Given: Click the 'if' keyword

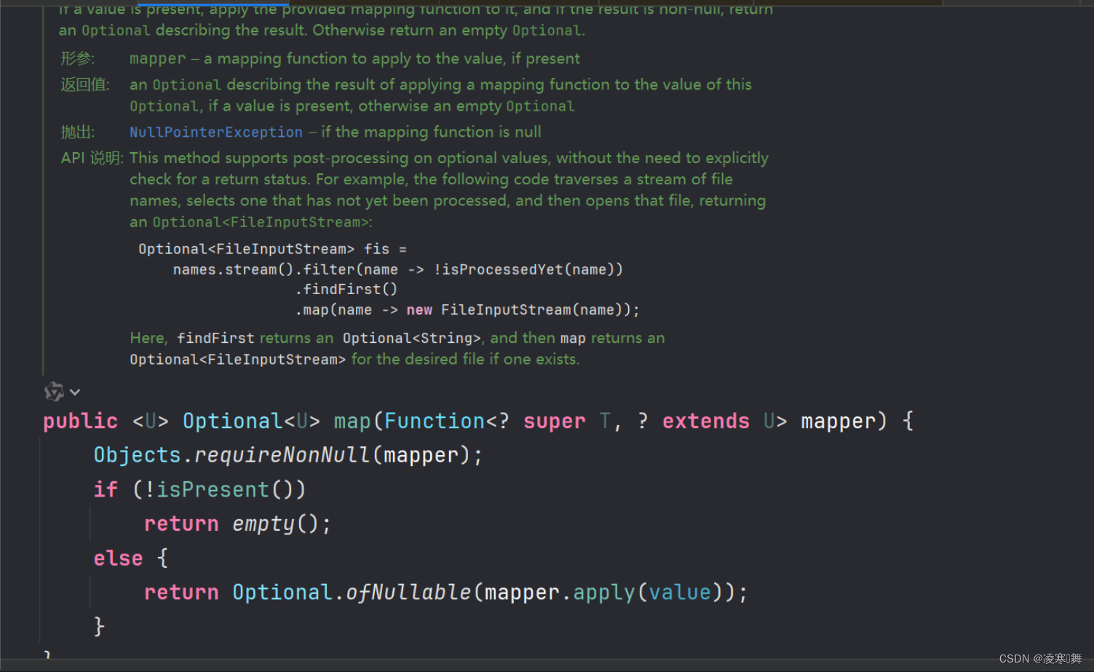Looking at the screenshot, I should (106, 489).
